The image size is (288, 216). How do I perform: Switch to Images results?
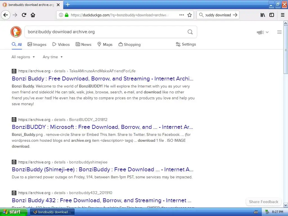(37, 44)
